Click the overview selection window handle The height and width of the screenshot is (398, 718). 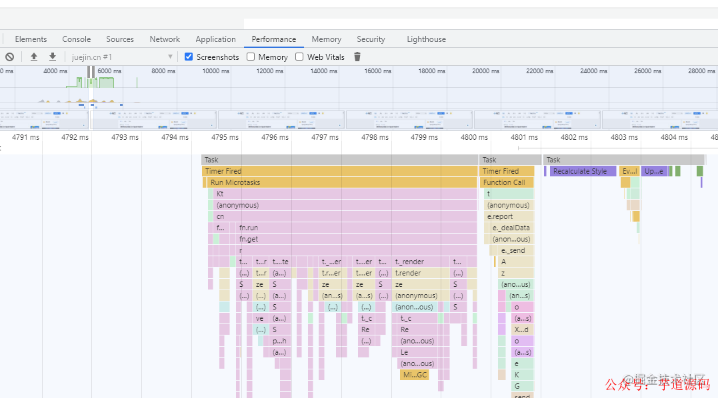[x=91, y=72]
